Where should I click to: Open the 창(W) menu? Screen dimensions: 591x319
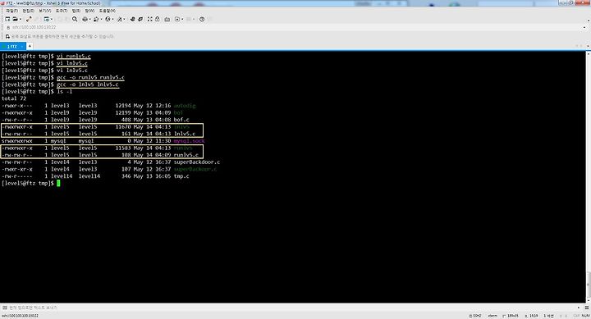pos(89,11)
